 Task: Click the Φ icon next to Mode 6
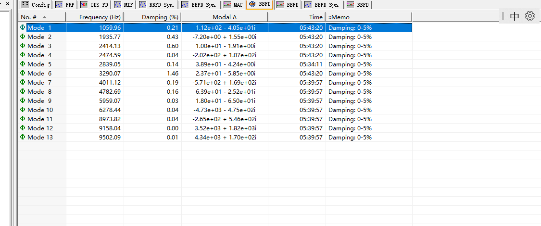[23, 74]
